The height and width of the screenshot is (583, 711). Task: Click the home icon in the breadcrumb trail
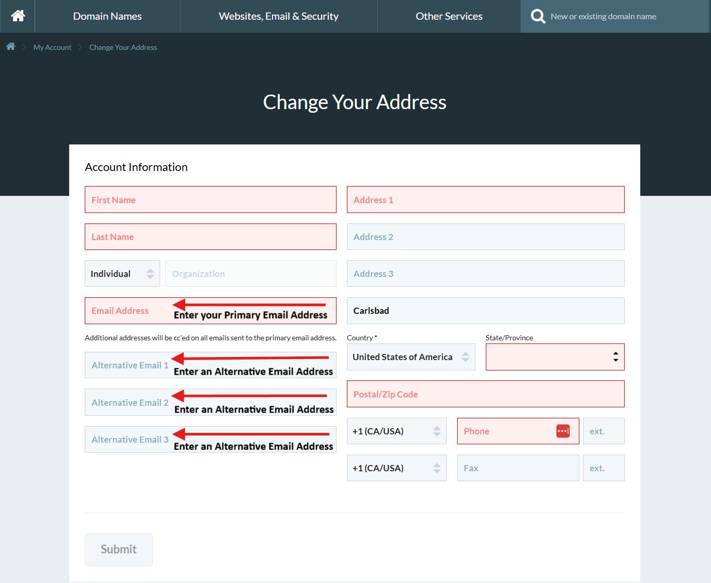[11, 46]
